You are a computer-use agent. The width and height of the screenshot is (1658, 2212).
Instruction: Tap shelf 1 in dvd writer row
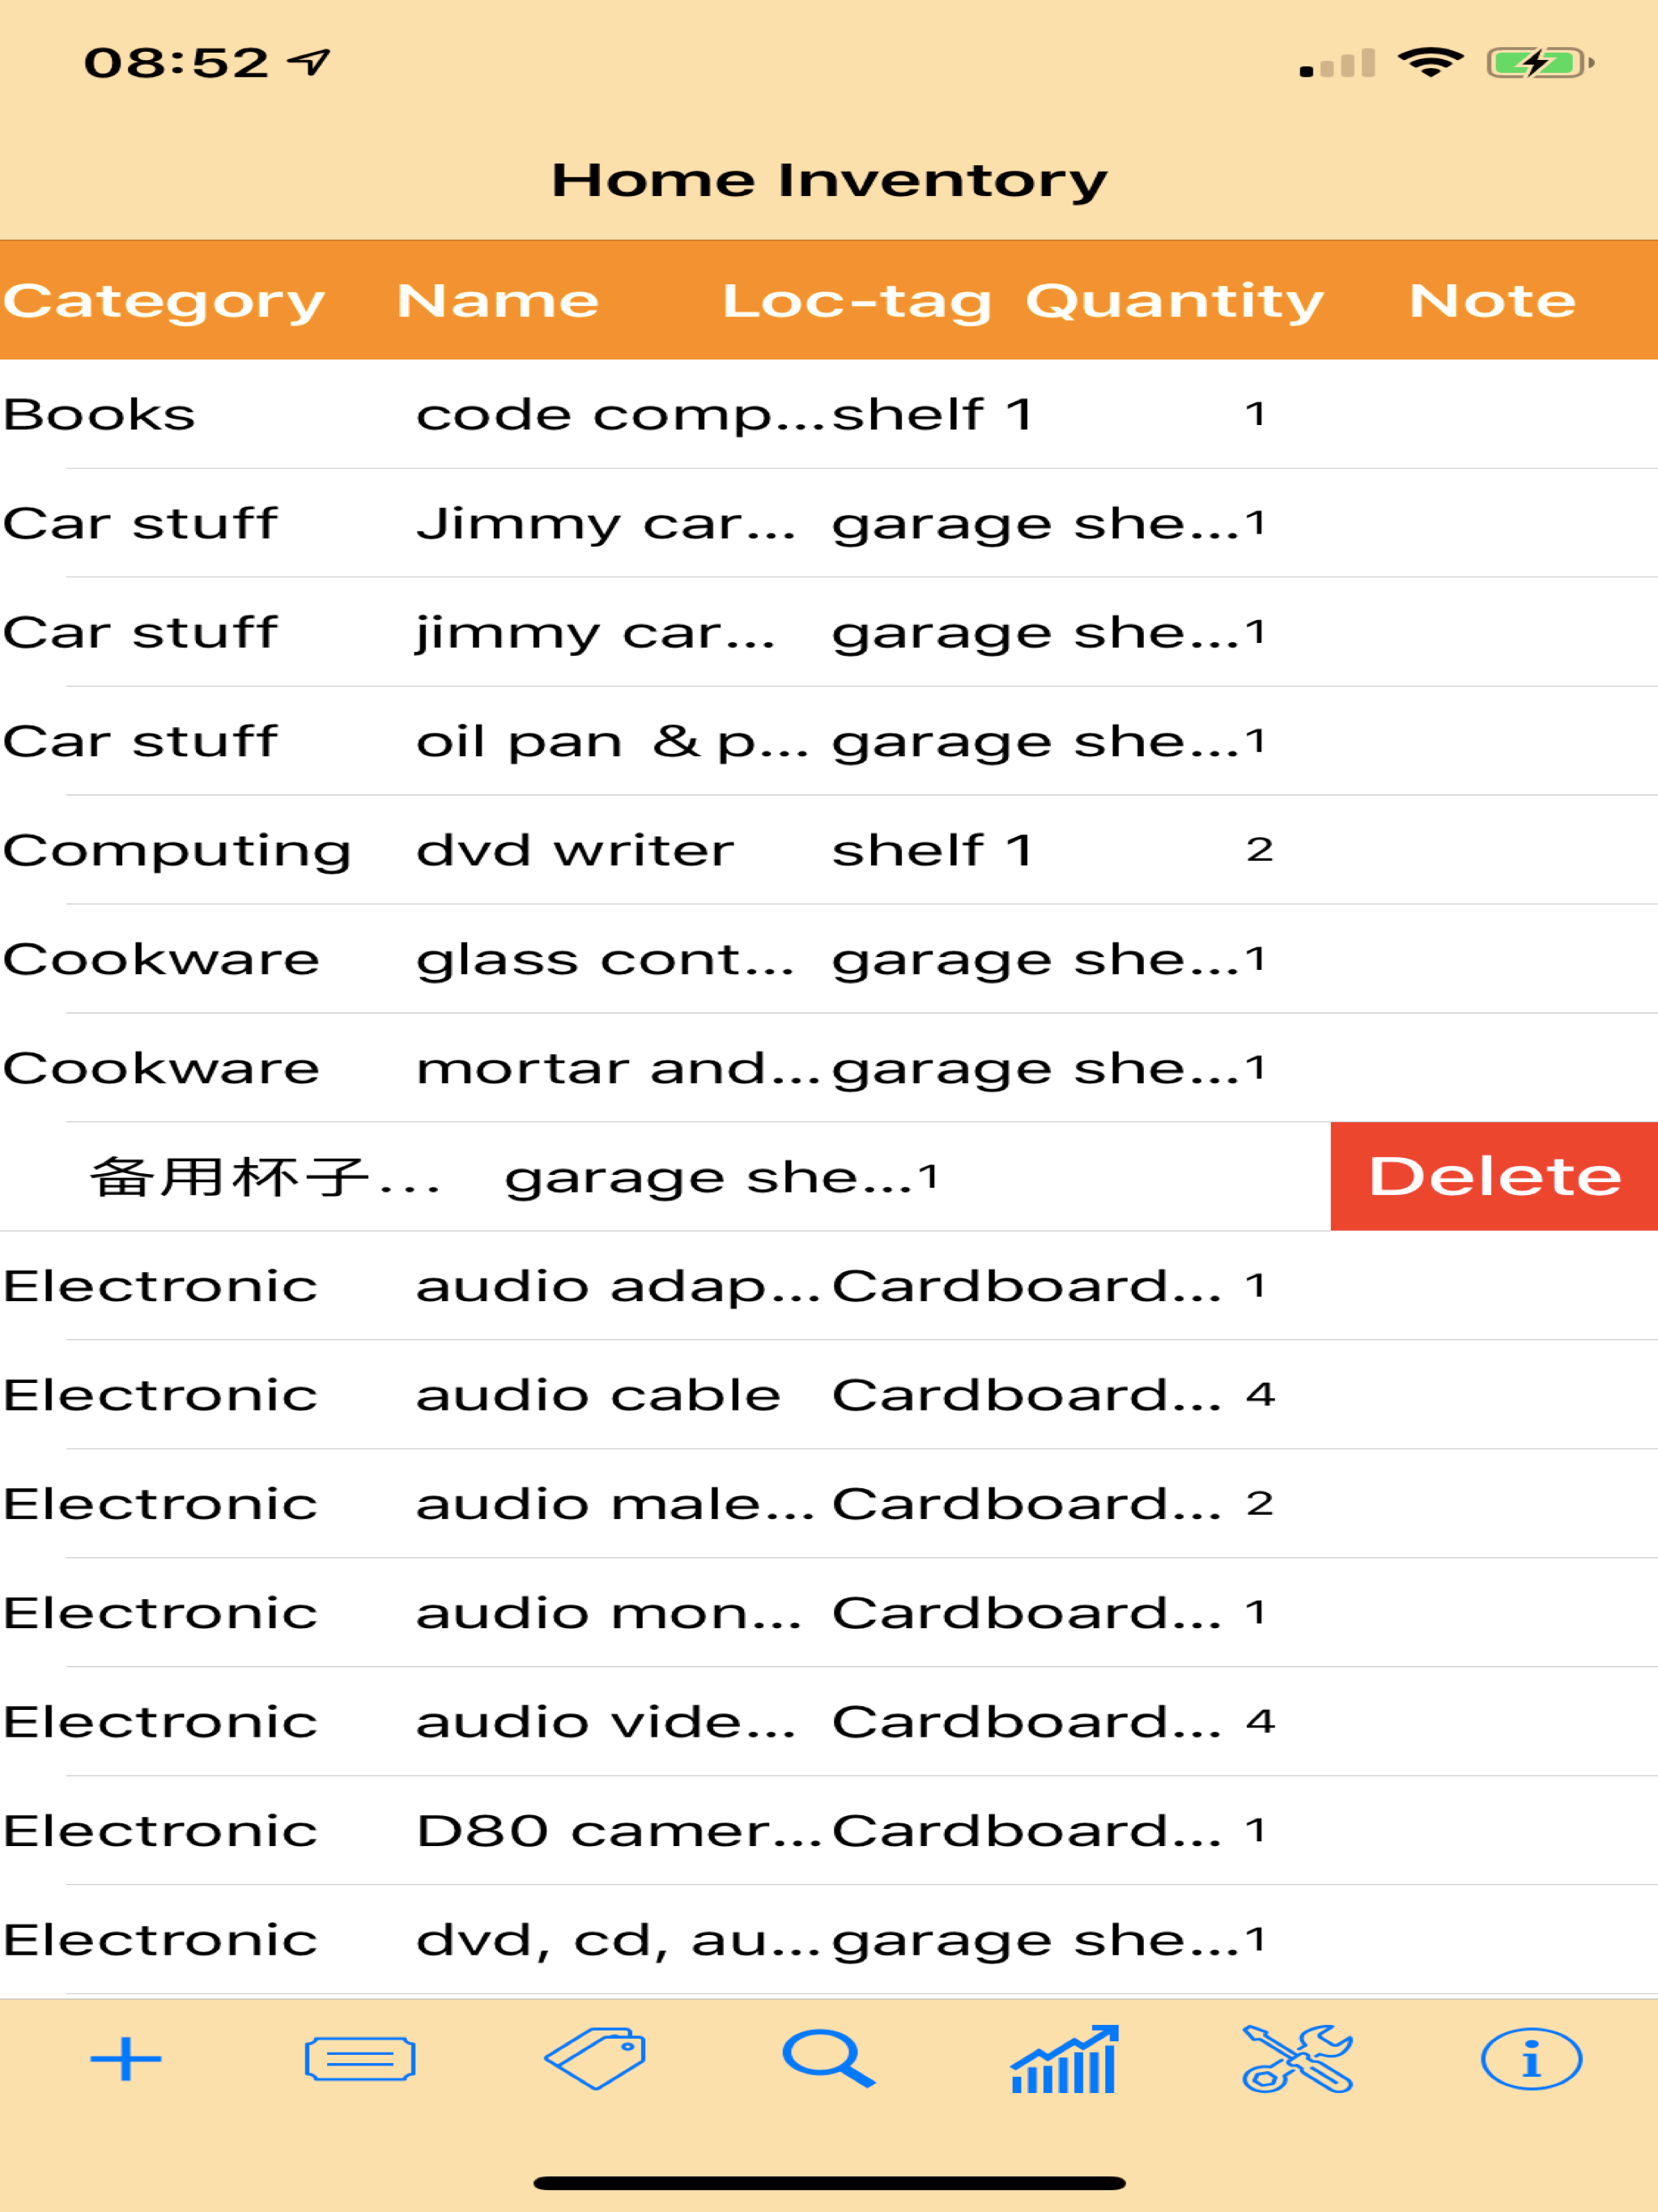932,850
